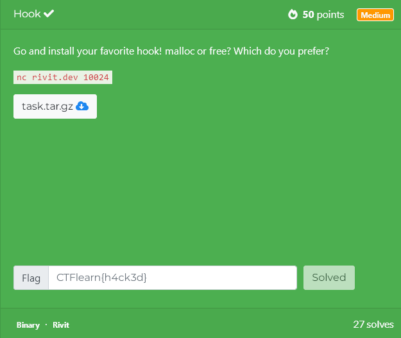The width and height of the screenshot is (401, 338).
Task: Click the Flag label box
Action: coord(31,278)
